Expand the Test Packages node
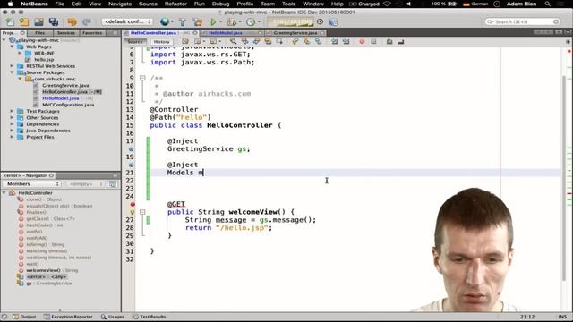Screen dimensions: 573x322 point(12,111)
